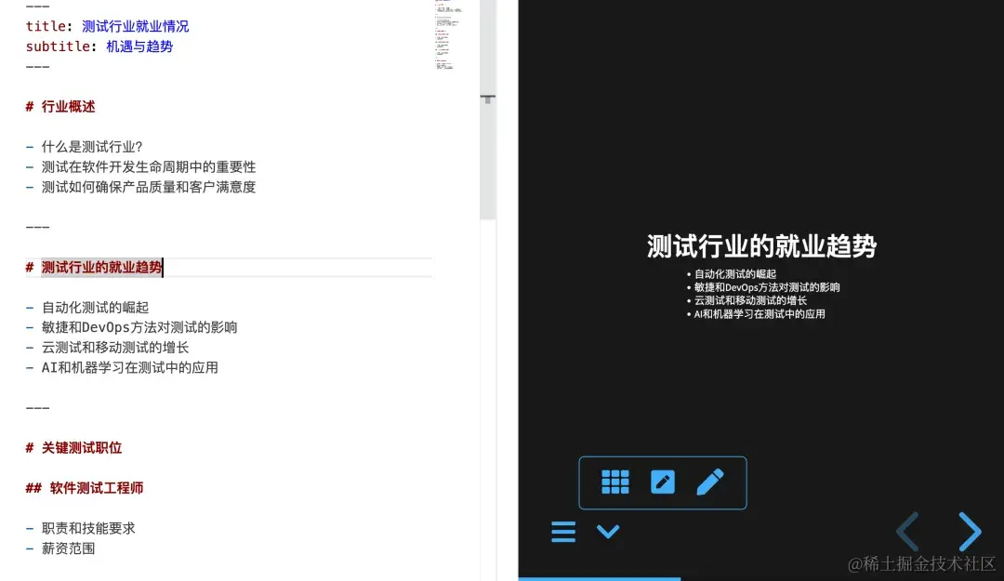
Task: Open the slide overview grid icon
Action: (x=615, y=482)
